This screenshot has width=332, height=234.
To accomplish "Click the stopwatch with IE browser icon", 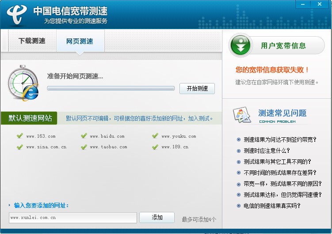I will pos(23,83).
